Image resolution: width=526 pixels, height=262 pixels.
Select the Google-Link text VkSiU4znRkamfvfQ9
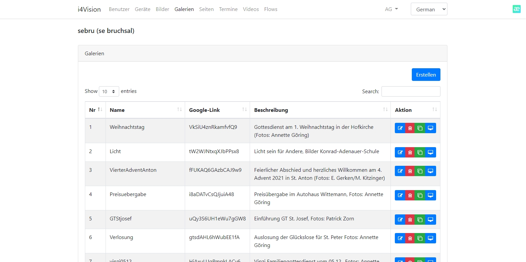[x=213, y=127]
